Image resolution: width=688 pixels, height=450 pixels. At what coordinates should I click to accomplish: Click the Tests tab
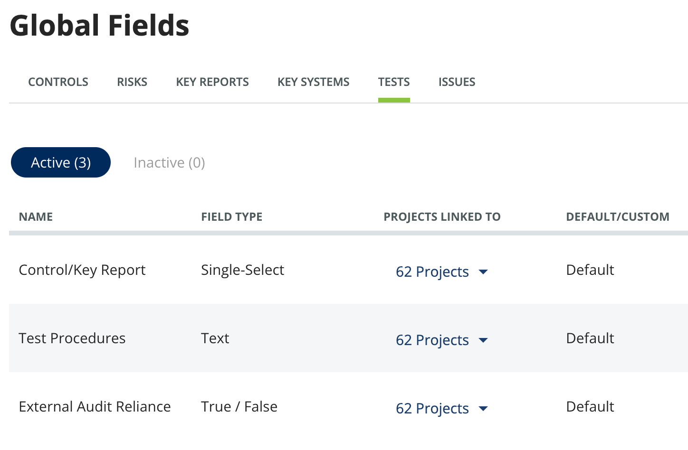point(394,82)
